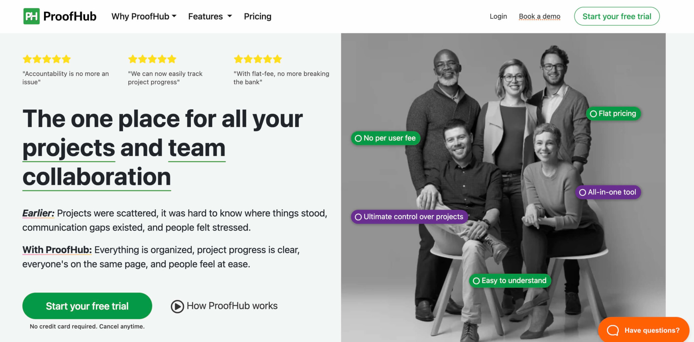This screenshot has width=694, height=342.
Task: Click the ProofHub wordmark text in header
Action: tap(70, 16)
